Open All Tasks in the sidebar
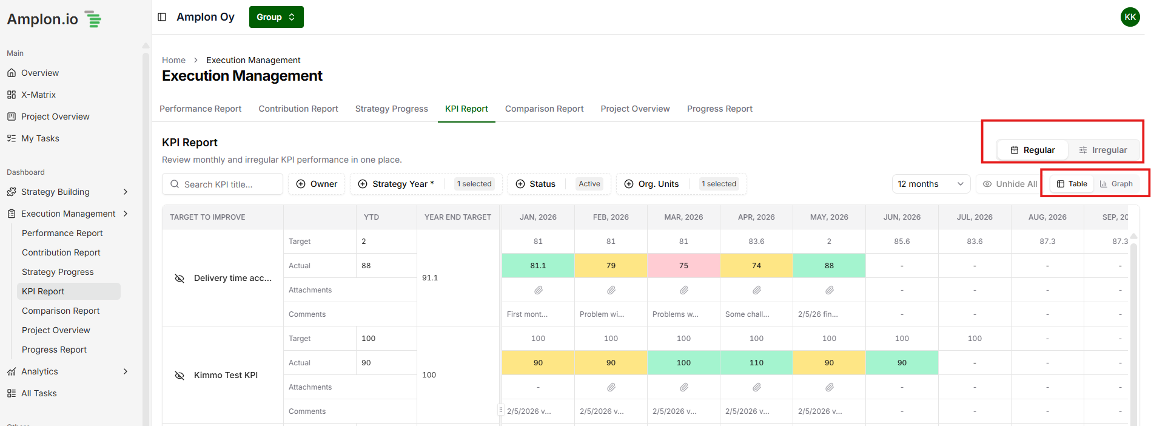Screen dimensions: 1151x426 (x=39, y=393)
